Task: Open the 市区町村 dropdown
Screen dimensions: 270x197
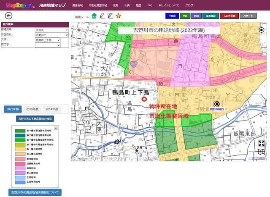Action: tap(48, 35)
